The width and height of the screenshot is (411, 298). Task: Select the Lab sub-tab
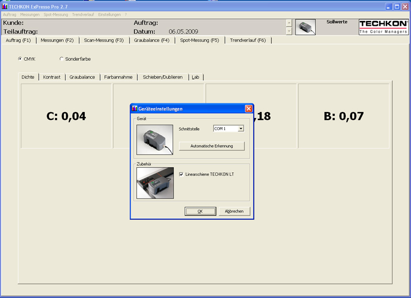click(x=195, y=77)
